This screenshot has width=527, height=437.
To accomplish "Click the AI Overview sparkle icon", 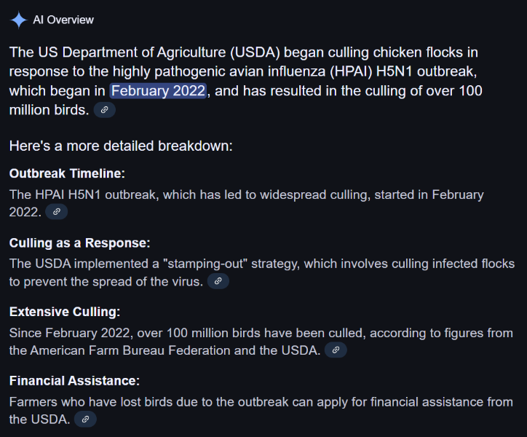I will pyautogui.click(x=18, y=20).
